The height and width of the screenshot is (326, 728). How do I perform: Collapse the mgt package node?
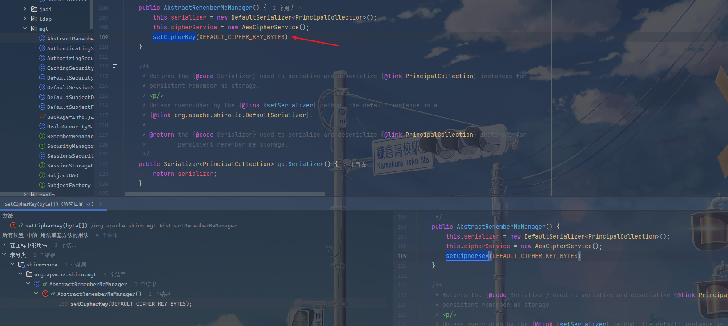coord(25,29)
